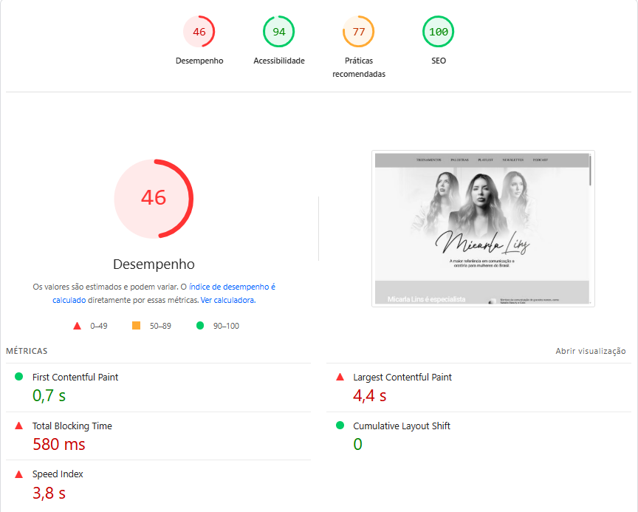Viewport: 638px width, 512px height.
Task: Click the large central 46 performance gauge
Action: [x=154, y=199]
